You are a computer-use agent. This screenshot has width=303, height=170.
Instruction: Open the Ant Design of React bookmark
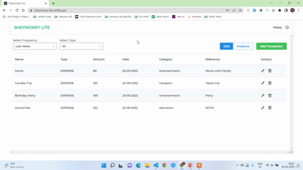click(17, 17)
